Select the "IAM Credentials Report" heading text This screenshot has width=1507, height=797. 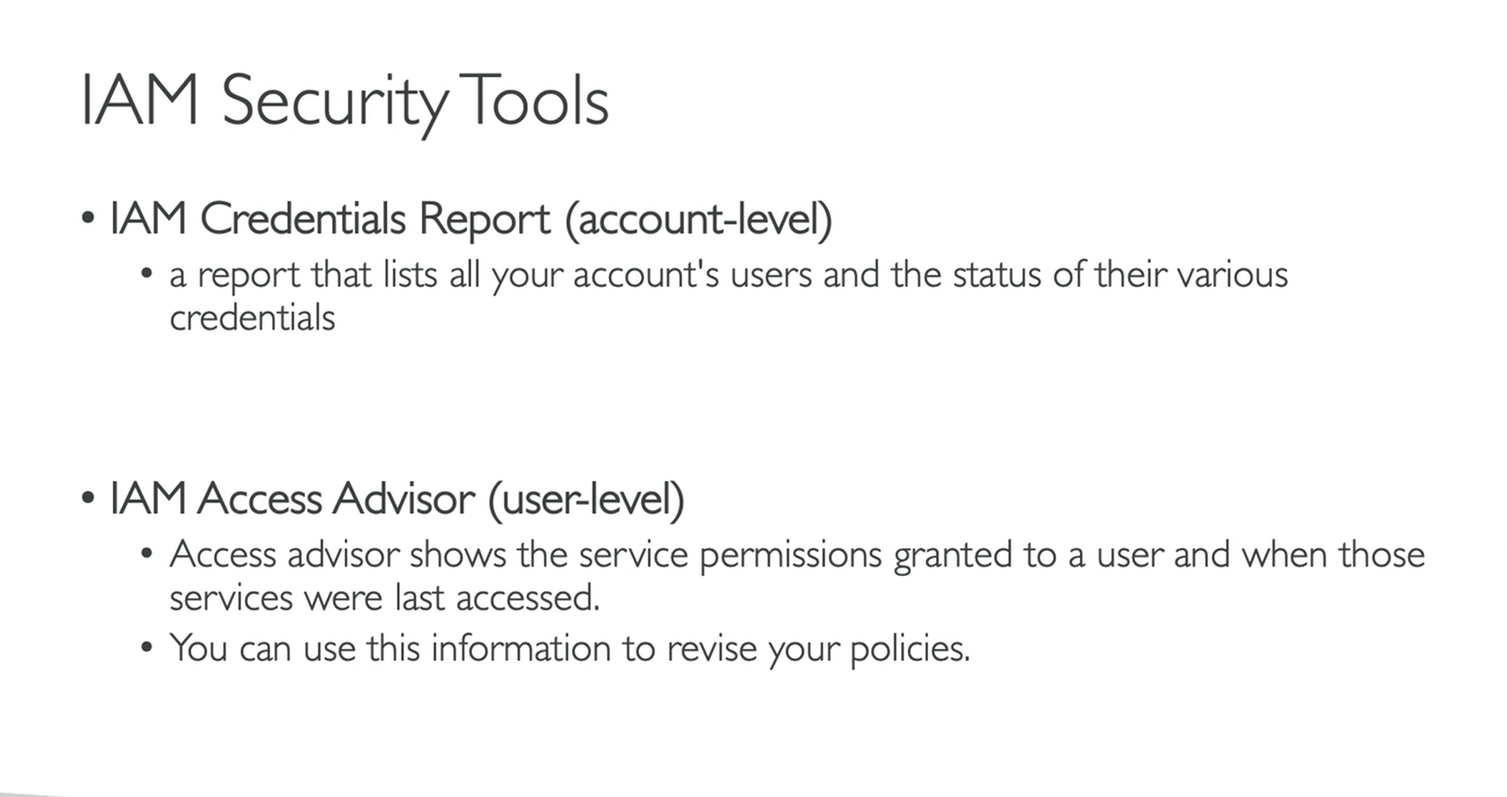click(329, 219)
